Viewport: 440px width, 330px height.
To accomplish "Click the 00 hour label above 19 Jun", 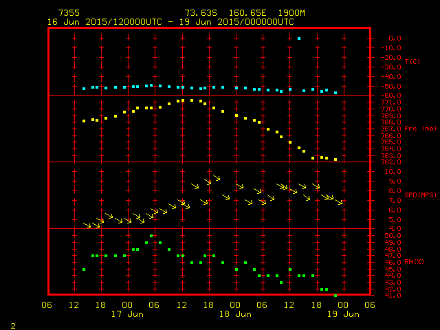I will click(343, 305).
